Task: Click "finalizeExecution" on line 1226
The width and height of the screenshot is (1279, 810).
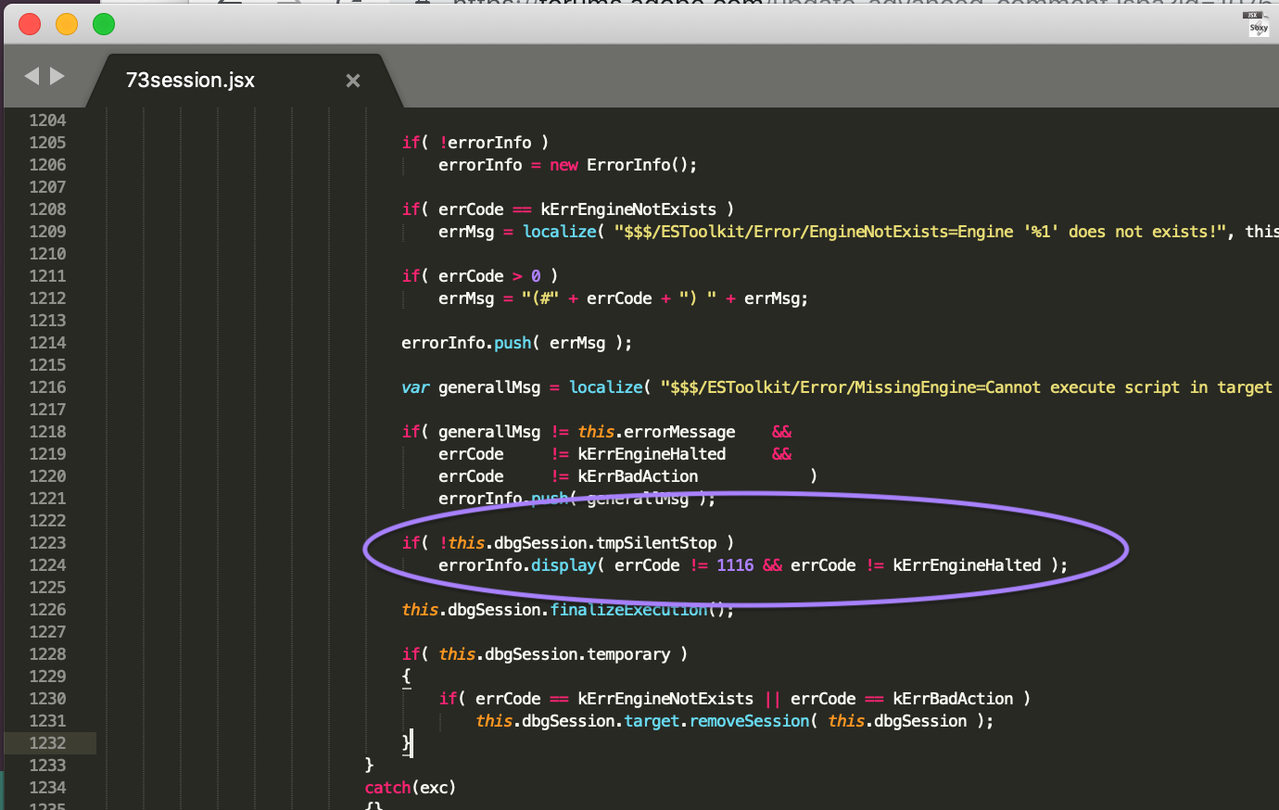Action: [628, 610]
